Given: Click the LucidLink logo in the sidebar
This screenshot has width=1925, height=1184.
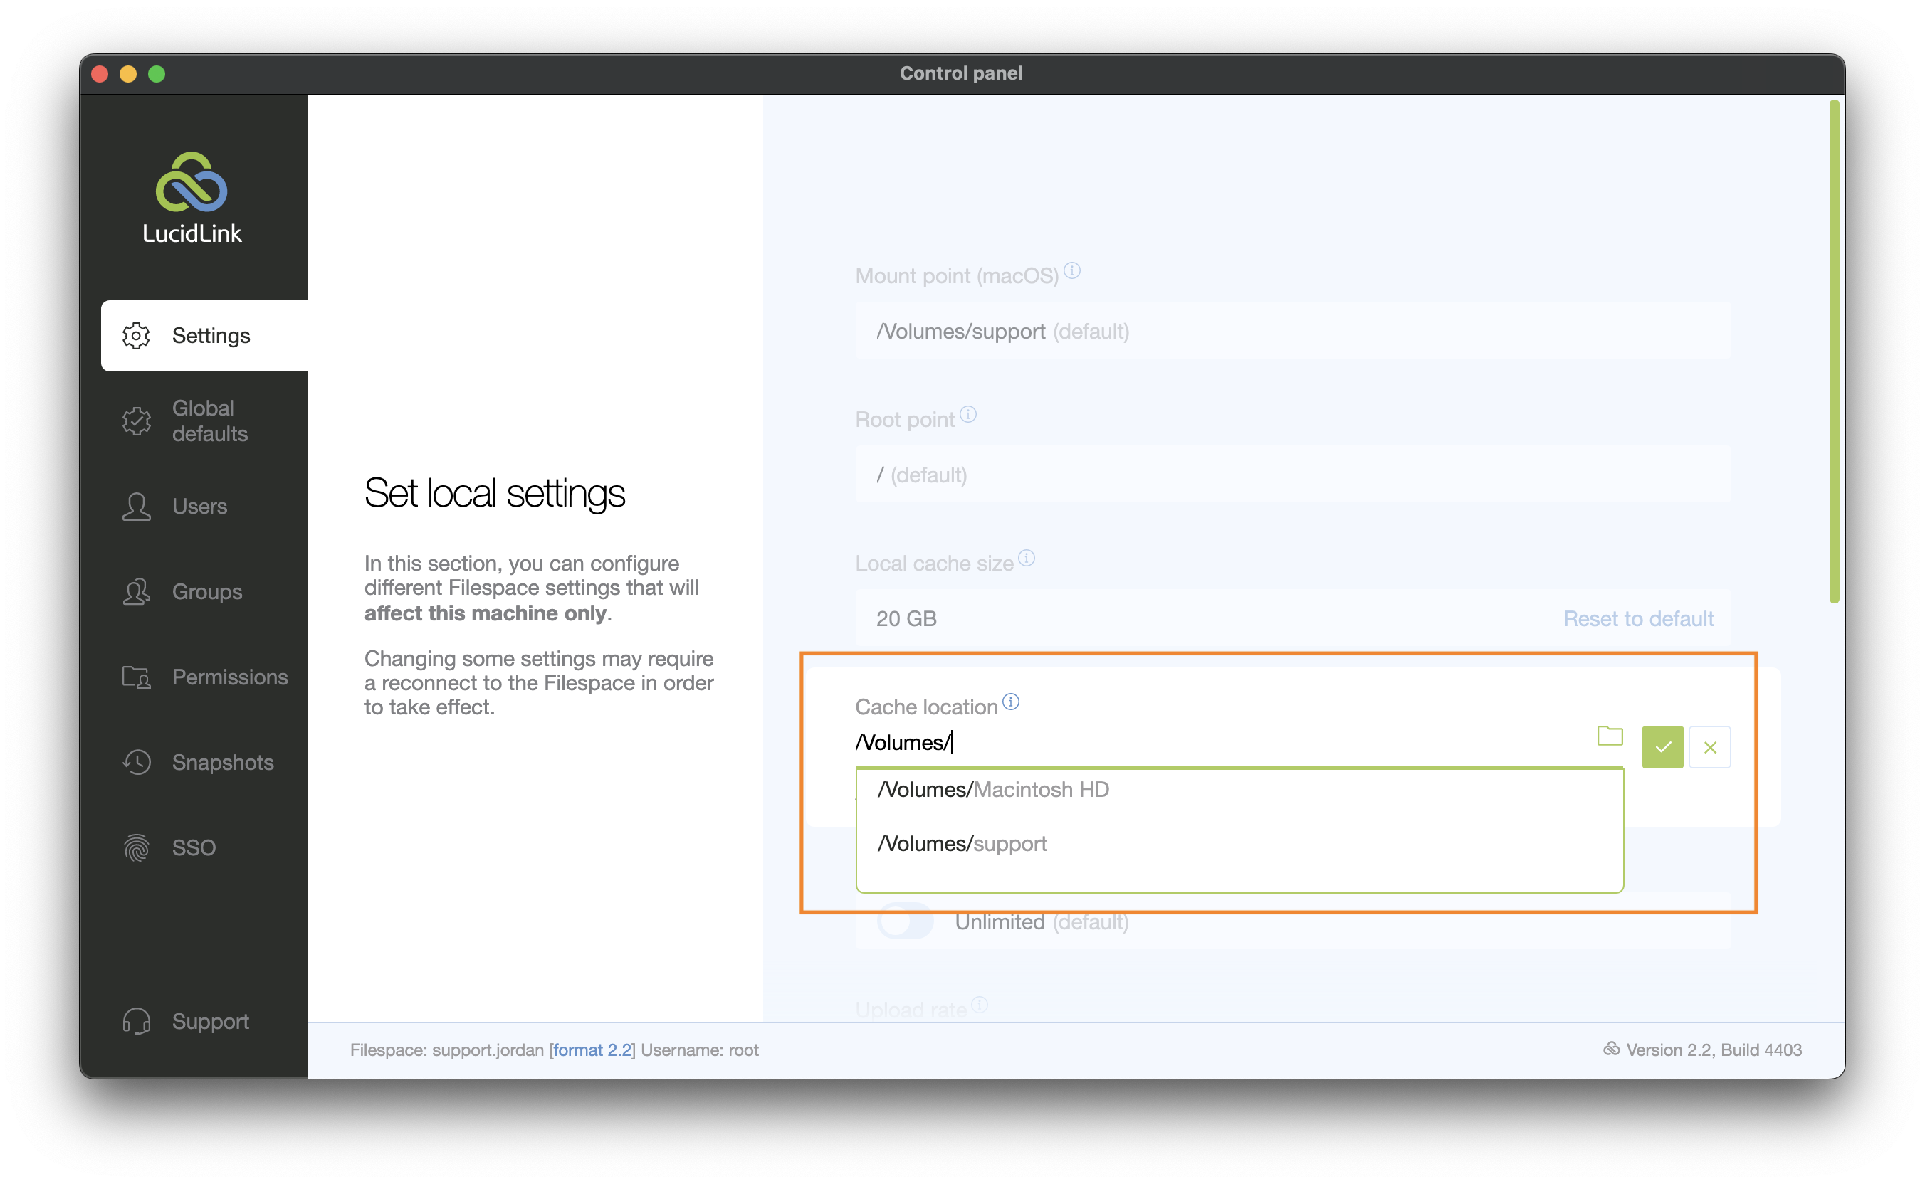Looking at the screenshot, I should pos(192,198).
